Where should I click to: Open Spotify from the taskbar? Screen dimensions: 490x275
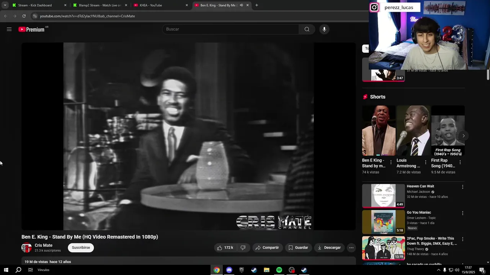279,270
